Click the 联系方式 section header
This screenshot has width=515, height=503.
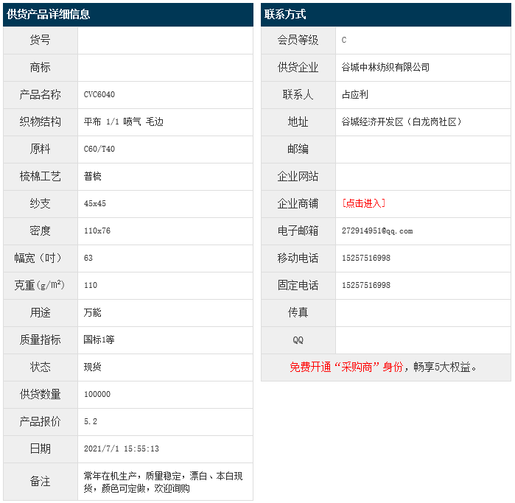tap(285, 14)
